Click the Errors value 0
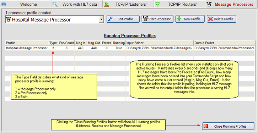The width and height of the screenshot is (258, 133). 107,48
